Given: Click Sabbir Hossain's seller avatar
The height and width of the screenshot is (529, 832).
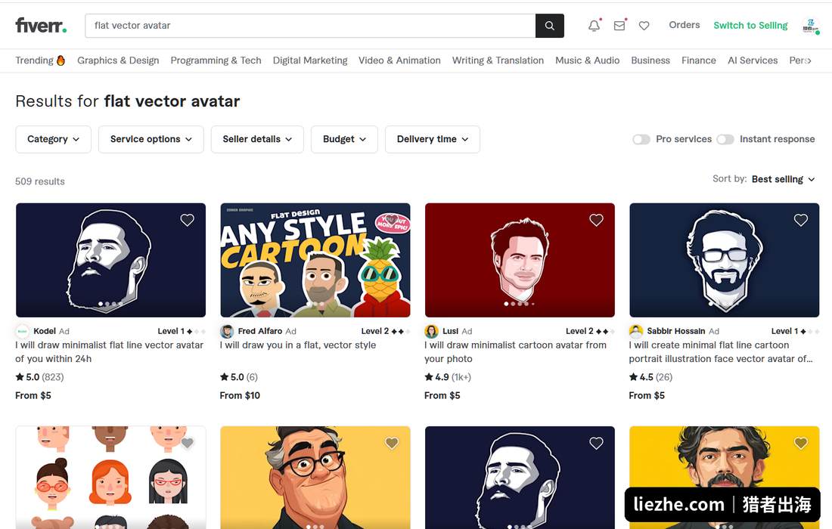Looking at the screenshot, I should coord(636,331).
